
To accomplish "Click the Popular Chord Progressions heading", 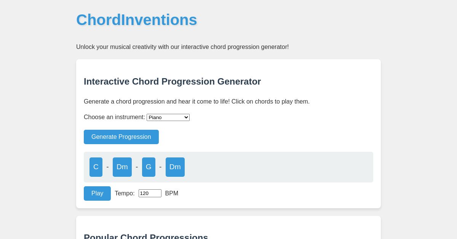I will click(146, 237).
